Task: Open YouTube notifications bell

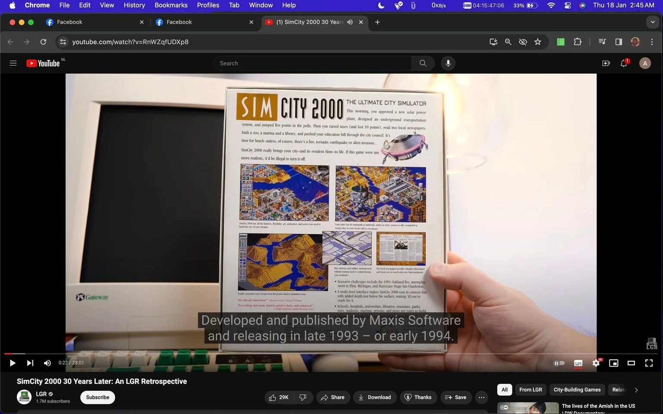Action: click(624, 63)
